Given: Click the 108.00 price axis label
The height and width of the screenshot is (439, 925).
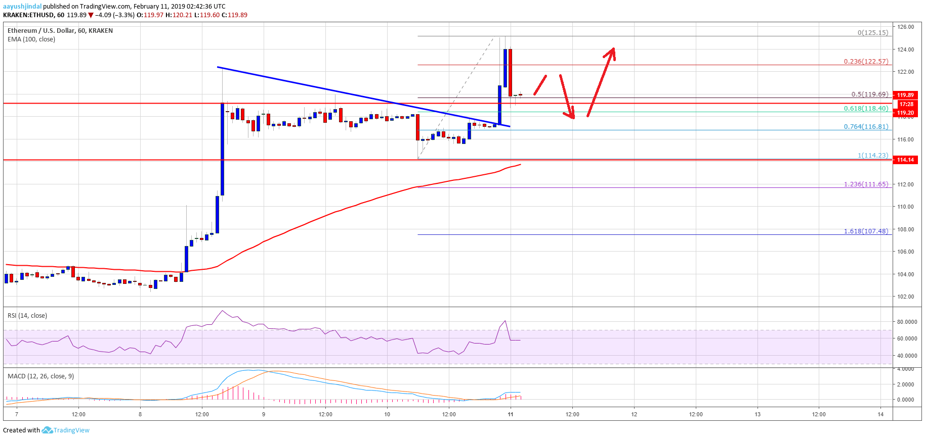Looking at the screenshot, I should (x=906, y=229).
